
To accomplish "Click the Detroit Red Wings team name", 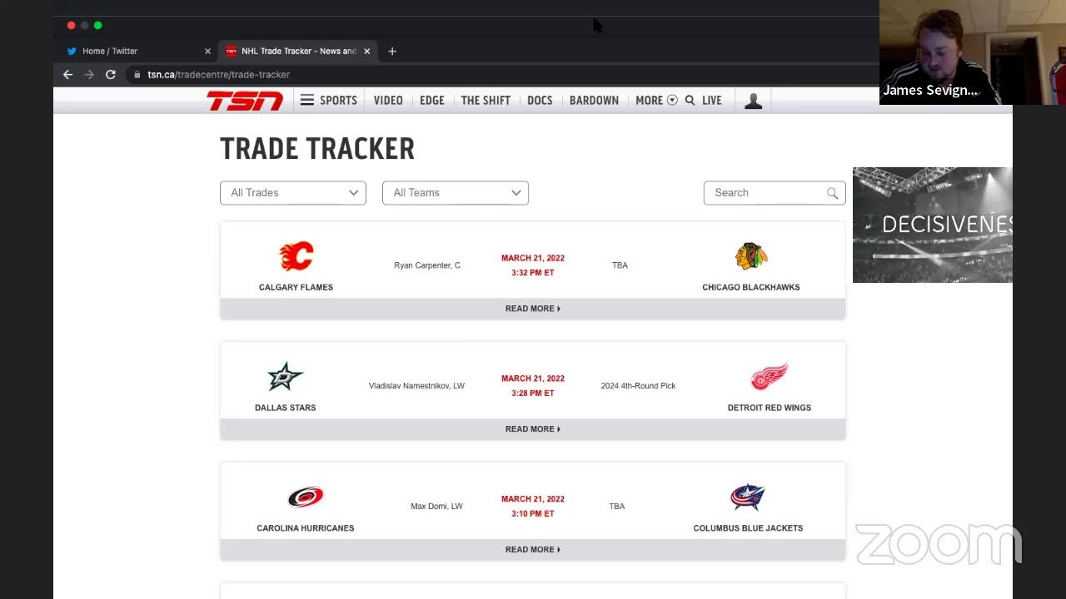I will (770, 408).
